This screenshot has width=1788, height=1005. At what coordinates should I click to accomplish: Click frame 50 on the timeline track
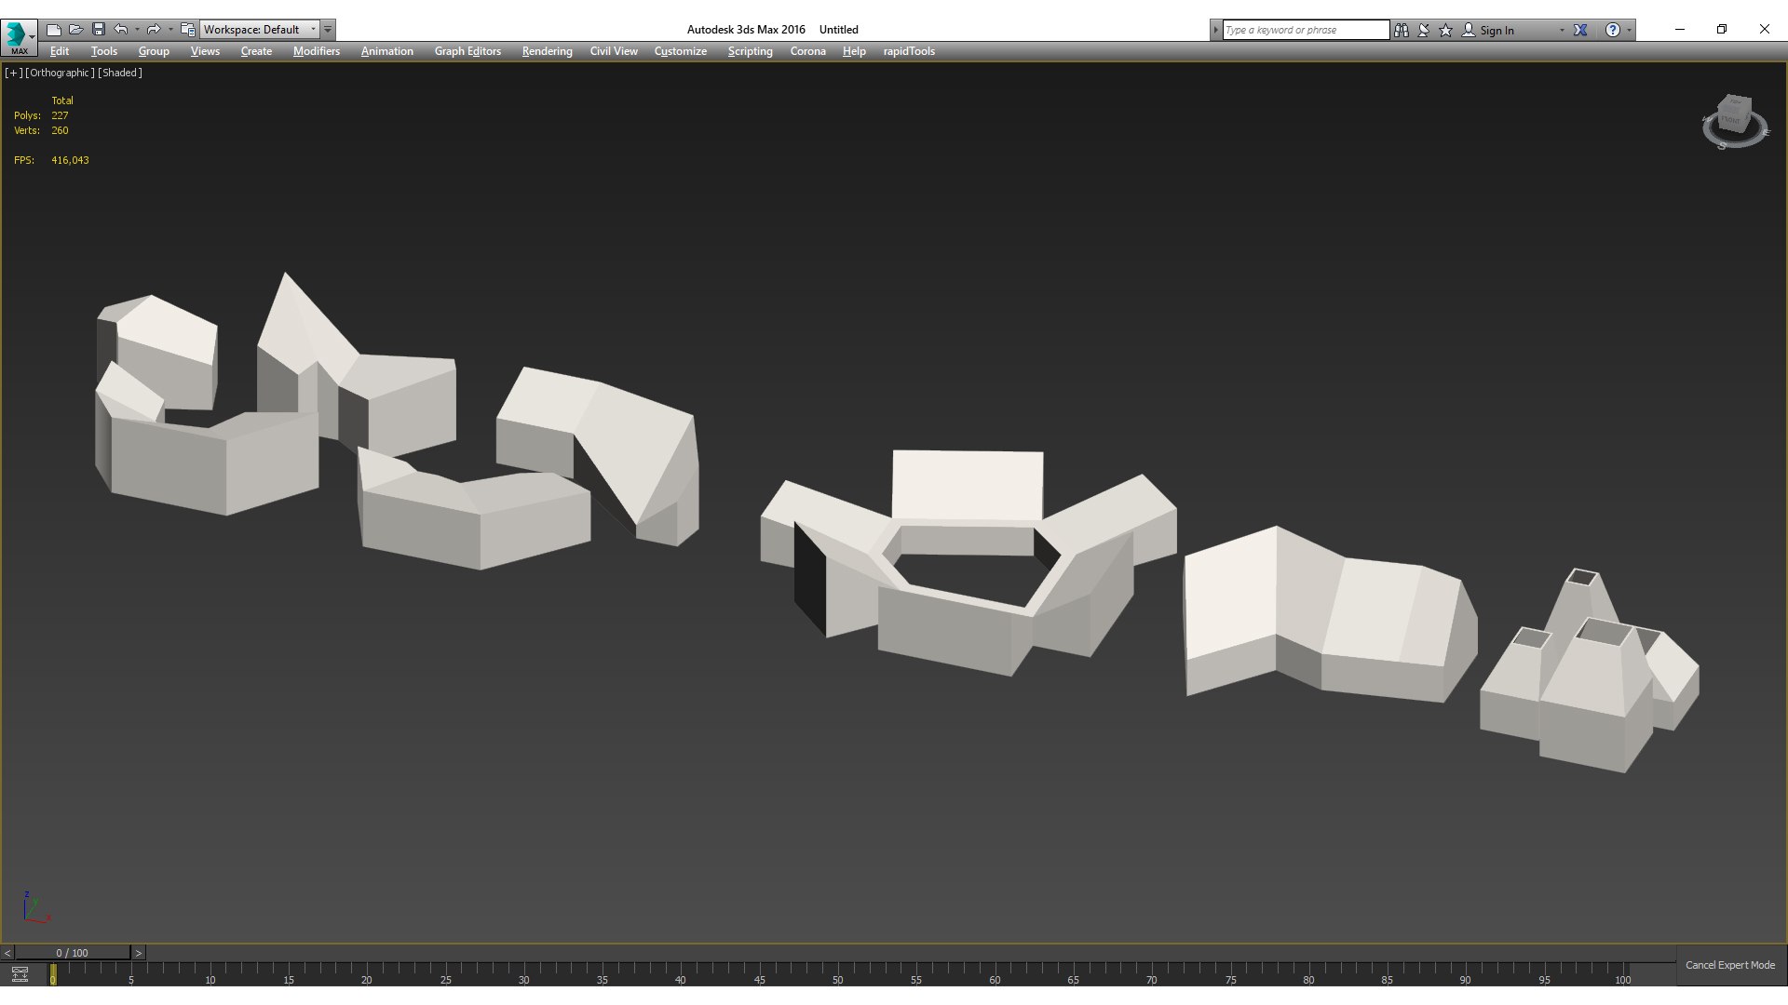(837, 973)
